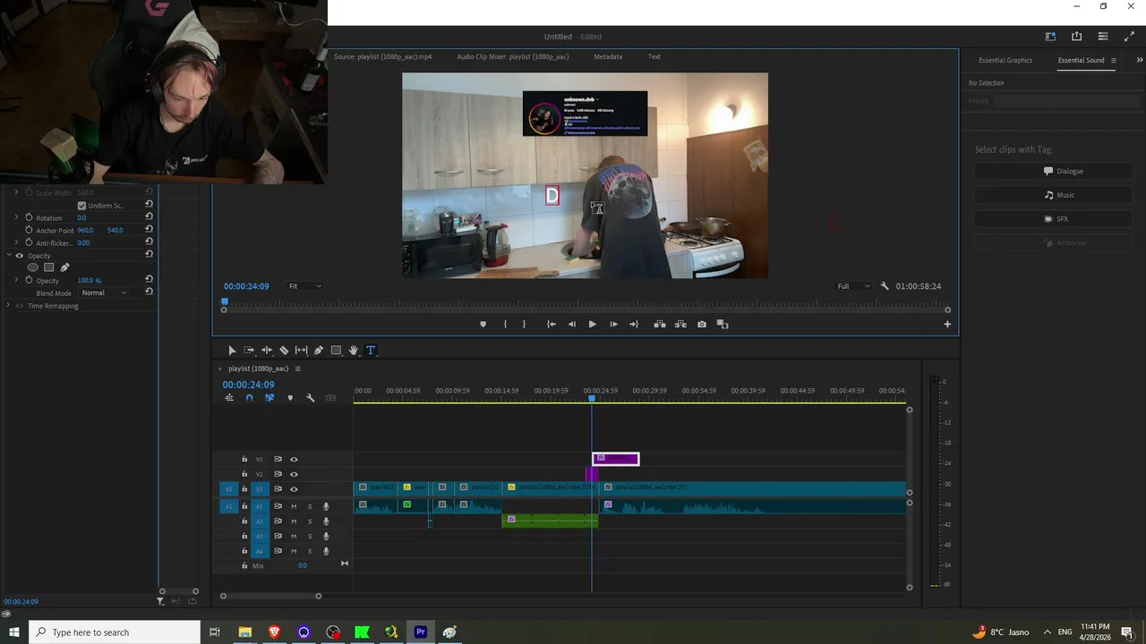Toggle V3 track lock
This screenshot has width=1146, height=644.
coord(244,460)
